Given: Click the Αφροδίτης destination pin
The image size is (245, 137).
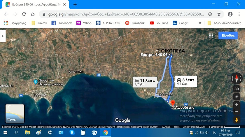Looking at the screenshot, I should (x=172, y=103).
